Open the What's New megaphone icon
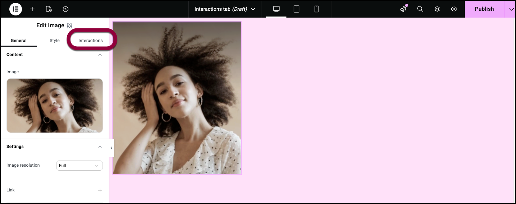516x204 pixels. (403, 9)
